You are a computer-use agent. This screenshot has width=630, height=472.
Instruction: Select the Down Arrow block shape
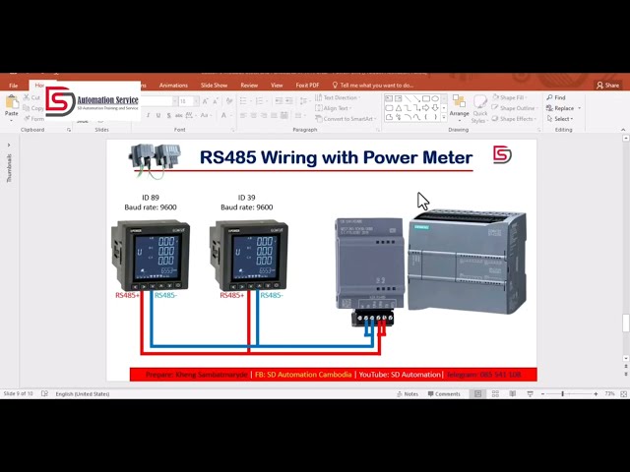[435, 108]
